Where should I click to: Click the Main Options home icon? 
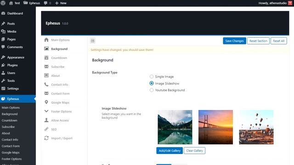click(x=46, y=40)
